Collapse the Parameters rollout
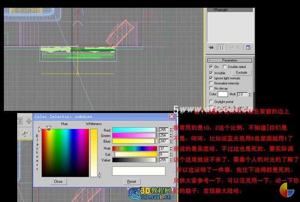This screenshot has width=300, height=202. [x=230, y=60]
